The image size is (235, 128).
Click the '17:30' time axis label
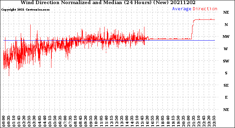click(x=157, y=121)
